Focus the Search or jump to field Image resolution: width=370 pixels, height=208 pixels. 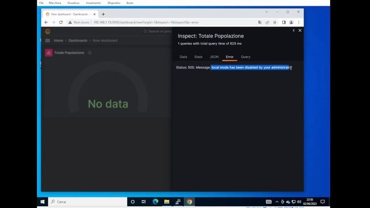coord(157,31)
